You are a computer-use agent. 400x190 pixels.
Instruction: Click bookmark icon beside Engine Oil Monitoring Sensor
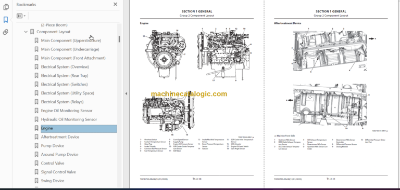pos(36,111)
